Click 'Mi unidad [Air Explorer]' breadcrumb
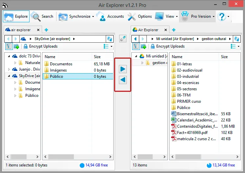This screenshot has width=245, height=173. coord(175,39)
